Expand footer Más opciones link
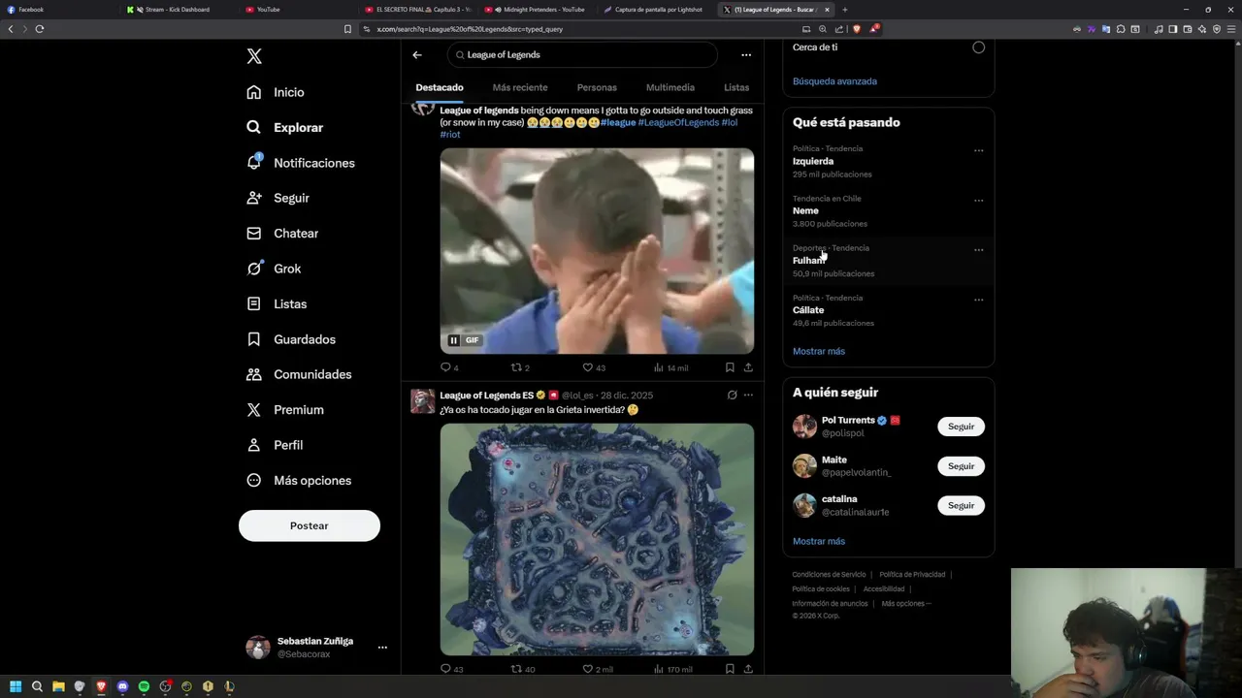 (906, 604)
